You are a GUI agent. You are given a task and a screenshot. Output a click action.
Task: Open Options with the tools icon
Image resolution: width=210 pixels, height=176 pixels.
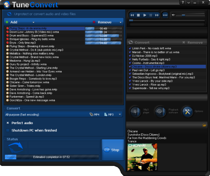point(187,111)
